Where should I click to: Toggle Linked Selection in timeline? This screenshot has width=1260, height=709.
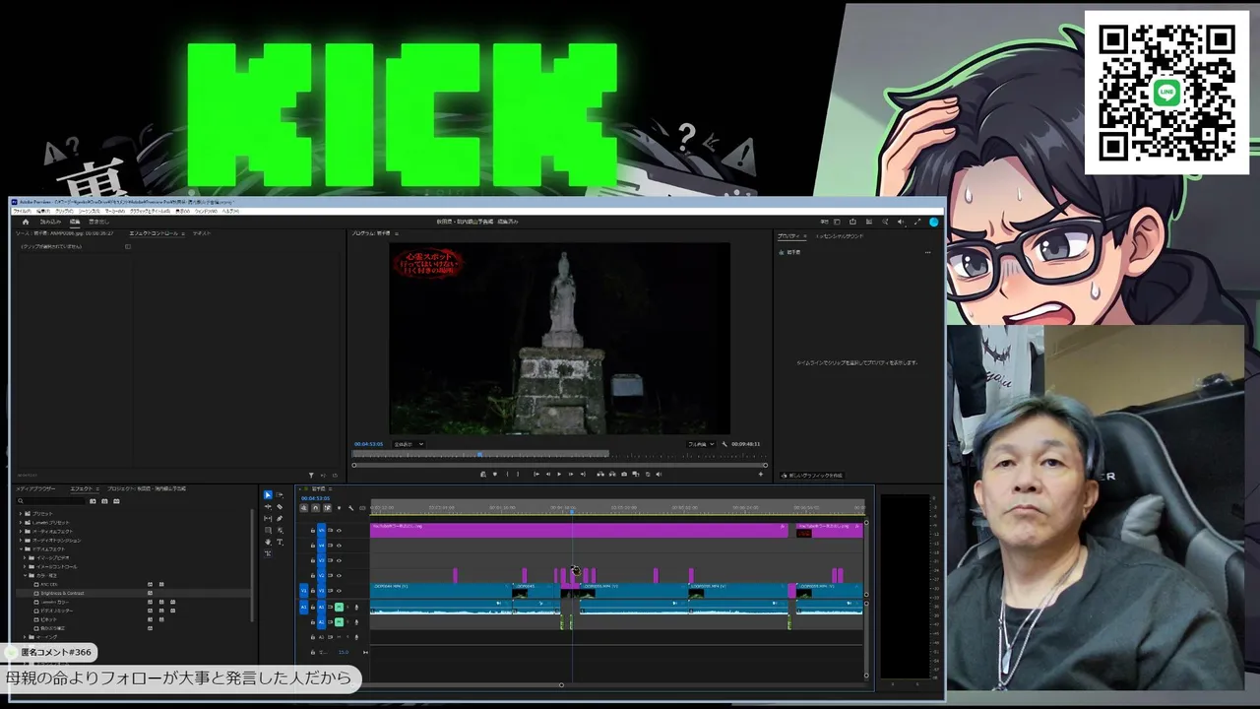pyautogui.click(x=327, y=508)
